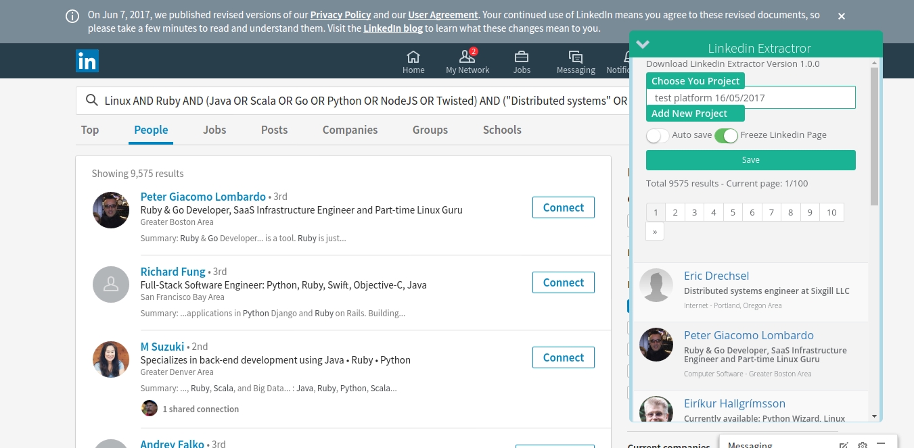Click the search magnifier icon
This screenshot has height=448, width=914.
pyautogui.click(x=92, y=101)
